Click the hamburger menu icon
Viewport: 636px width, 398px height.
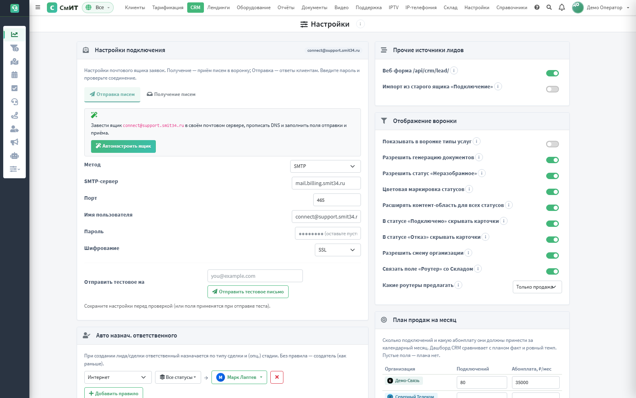[38, 7]
